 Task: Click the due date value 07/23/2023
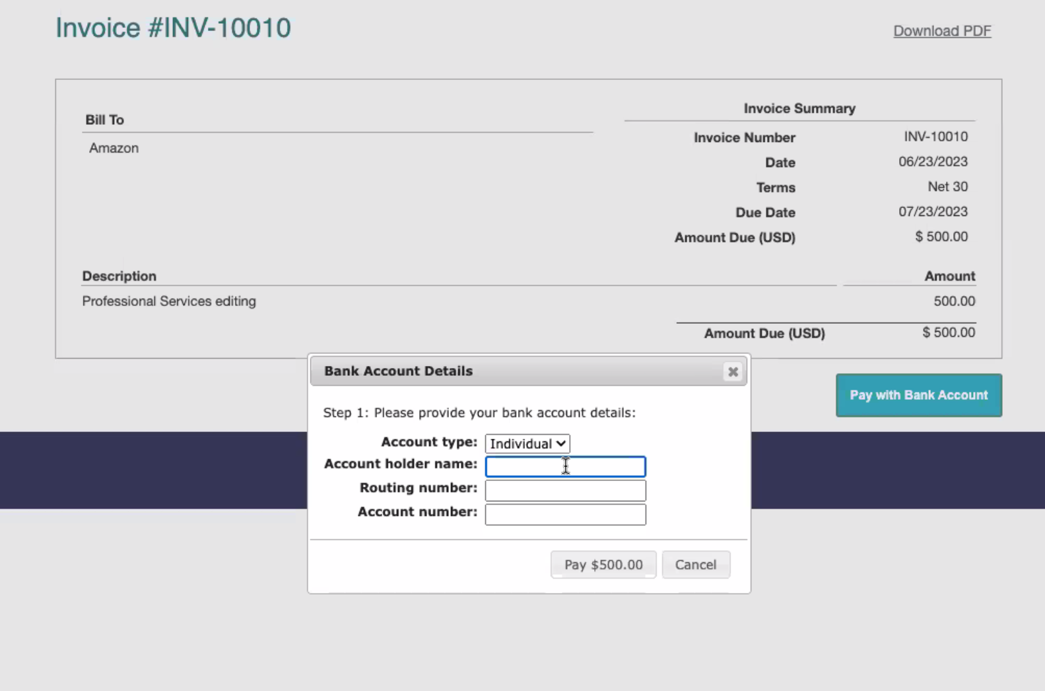click(933, 212)
